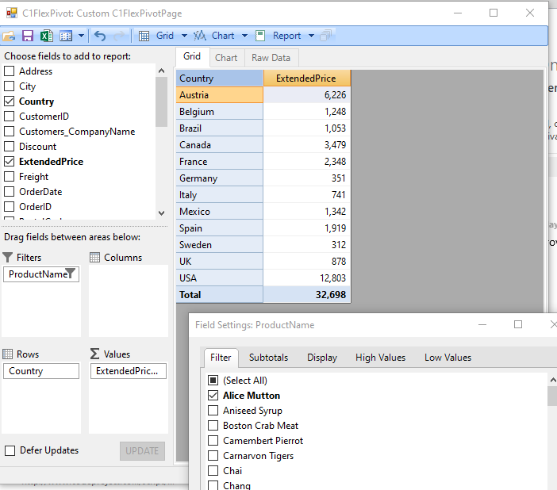This screenshot has width=557, height=490.
Task: Save the view with the floppy icon
Action: coord(28,36)
